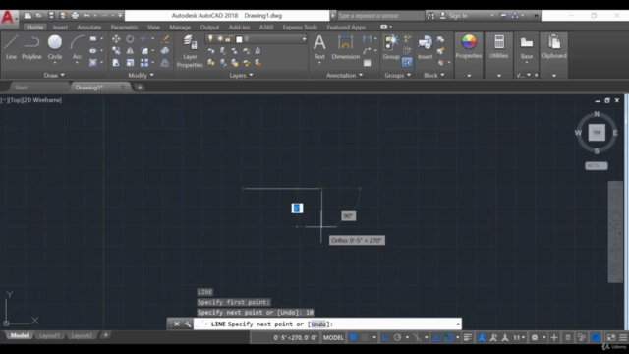Click the Plot printer icon

click(75, 16)
